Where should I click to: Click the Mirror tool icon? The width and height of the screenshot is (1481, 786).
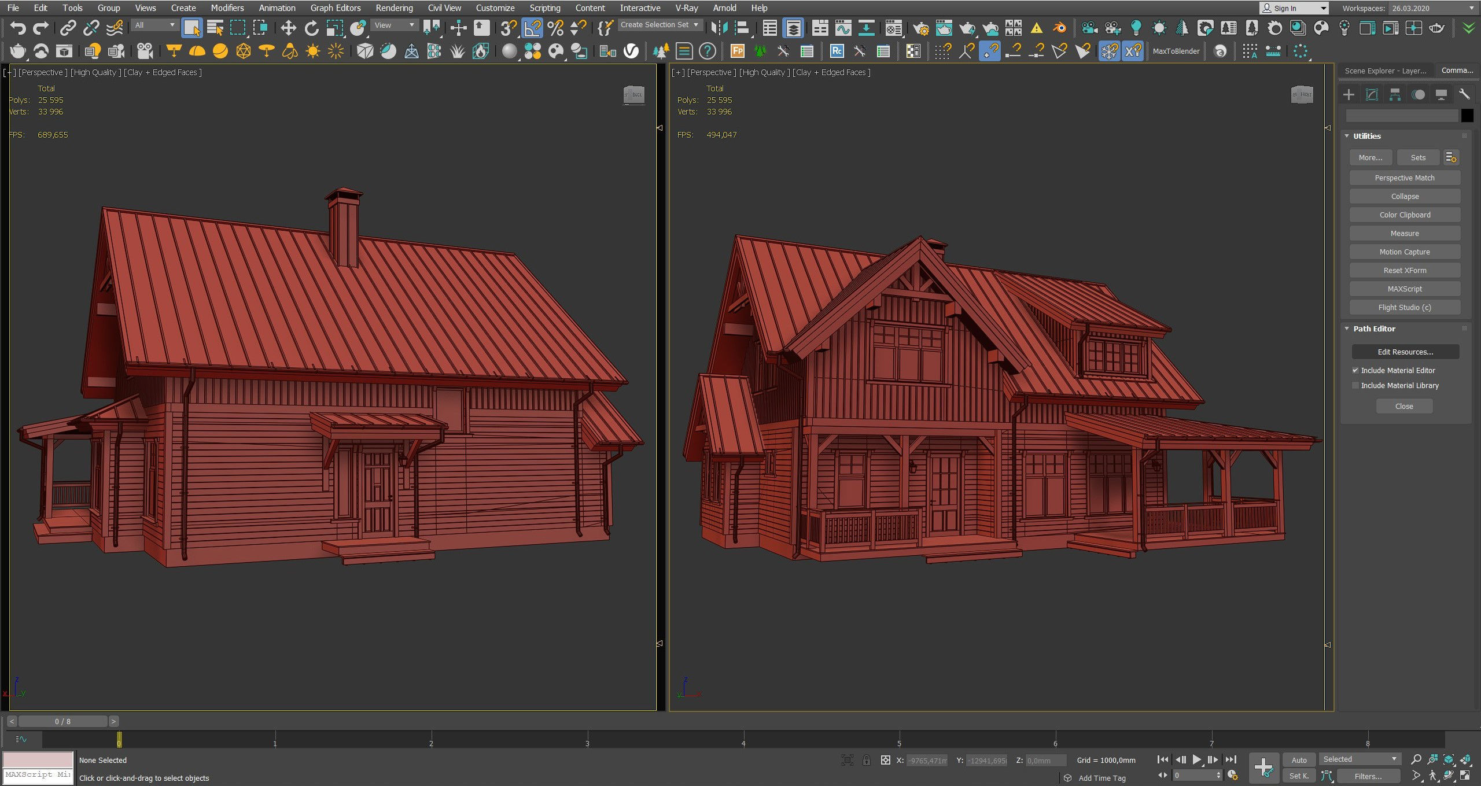[x=719, y=28]
